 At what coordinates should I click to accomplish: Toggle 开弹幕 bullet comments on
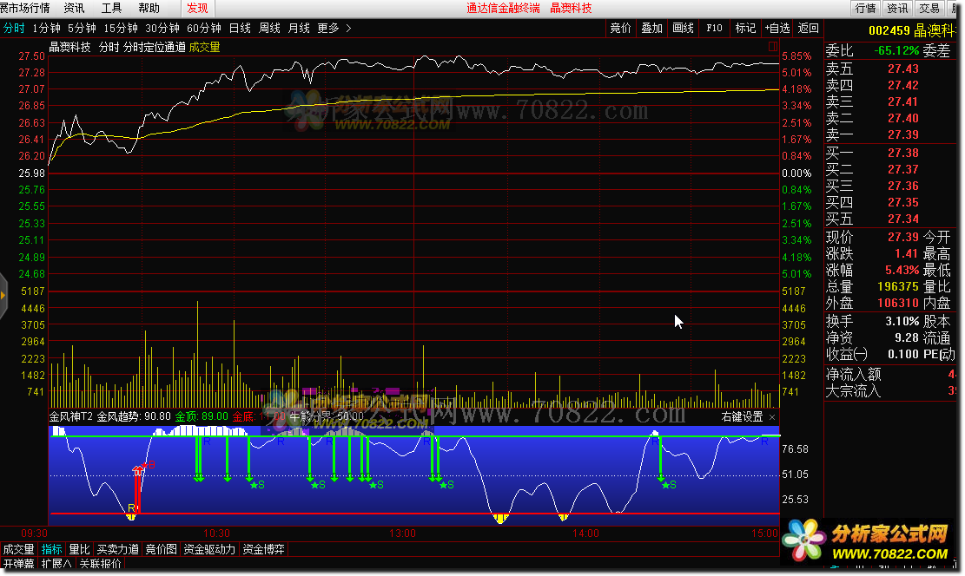click(18, 564)
